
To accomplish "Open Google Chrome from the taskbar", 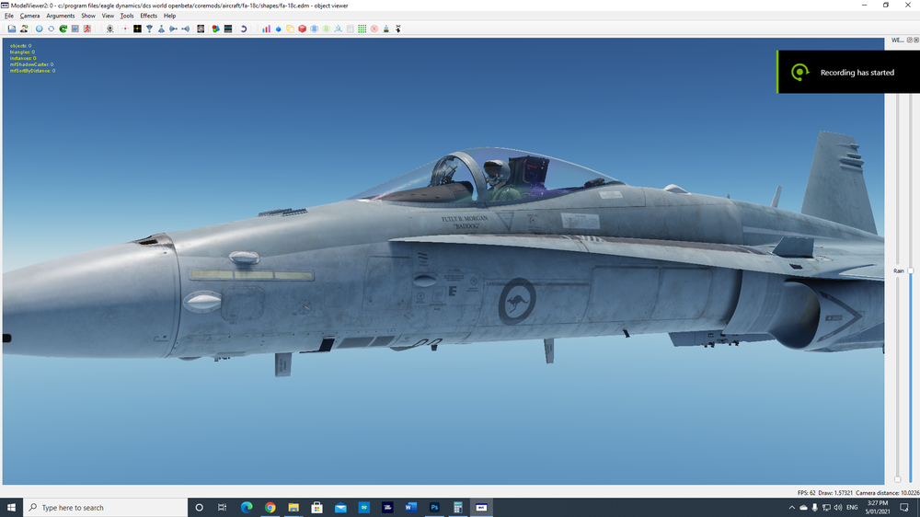I will click(270, 508).
